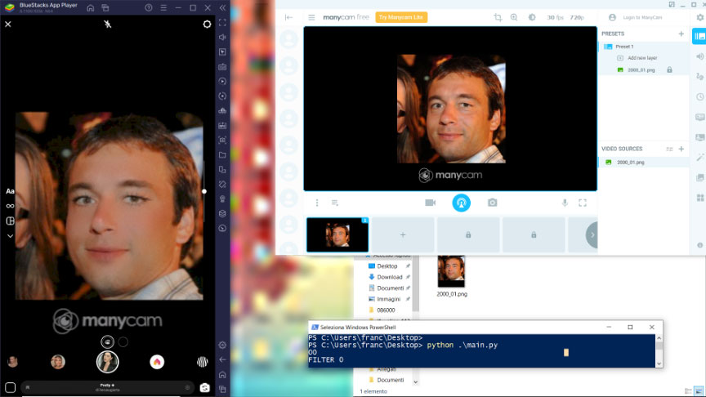Viewport: 706px width, 397px height.
Task: Select the 2000_01.png file thumbnail in Explorer
Action: (450, 271)
